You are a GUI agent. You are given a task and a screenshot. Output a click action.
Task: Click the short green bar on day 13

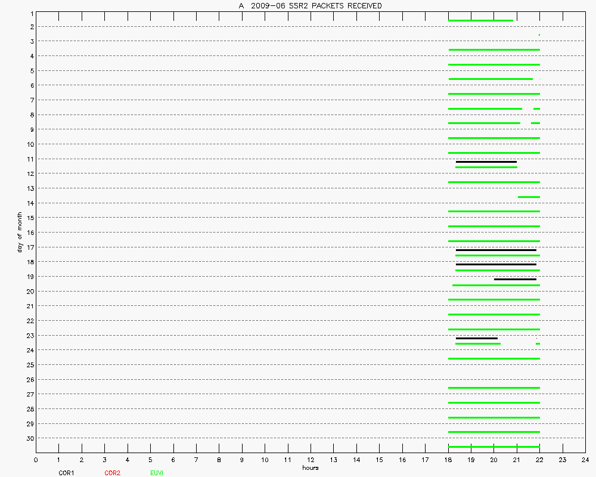coord(529,197)
